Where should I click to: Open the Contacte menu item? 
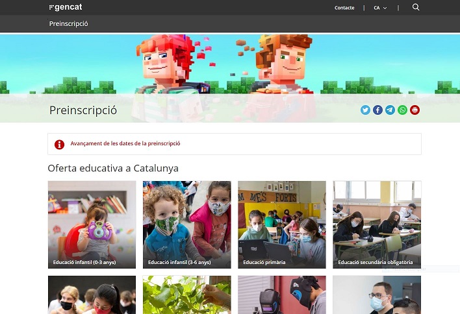pyautogui.click(x=344, y=8)
